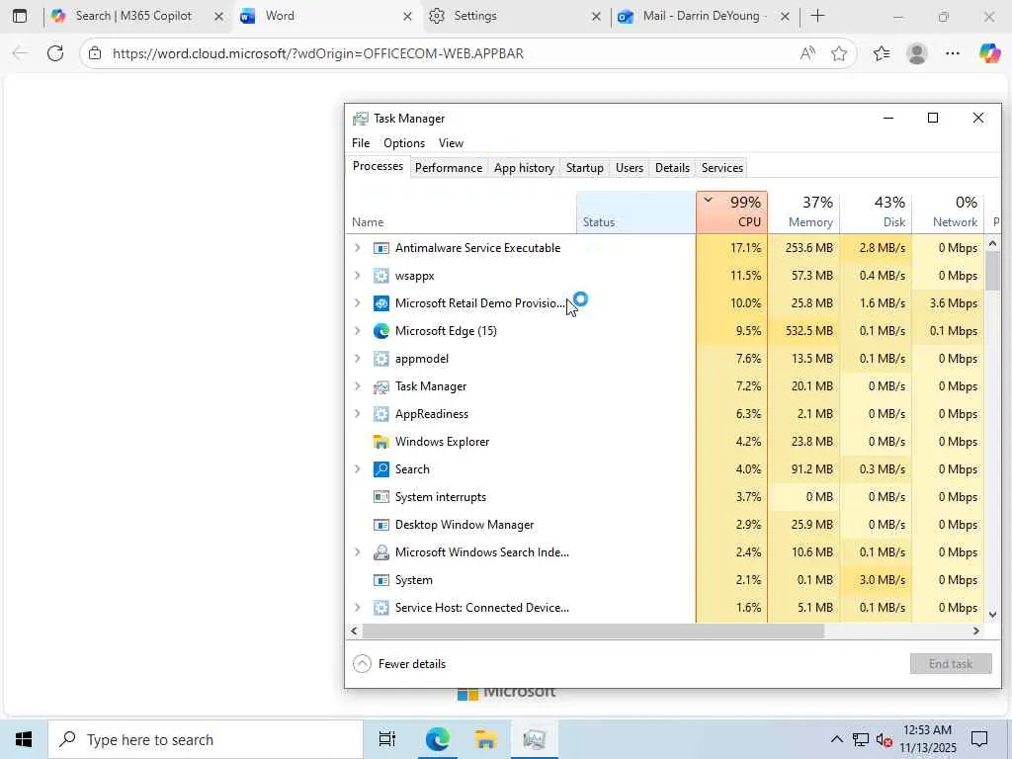Screen dimensions: 1012x759
Task: Open the View menu
Action: tap(451, 143)
